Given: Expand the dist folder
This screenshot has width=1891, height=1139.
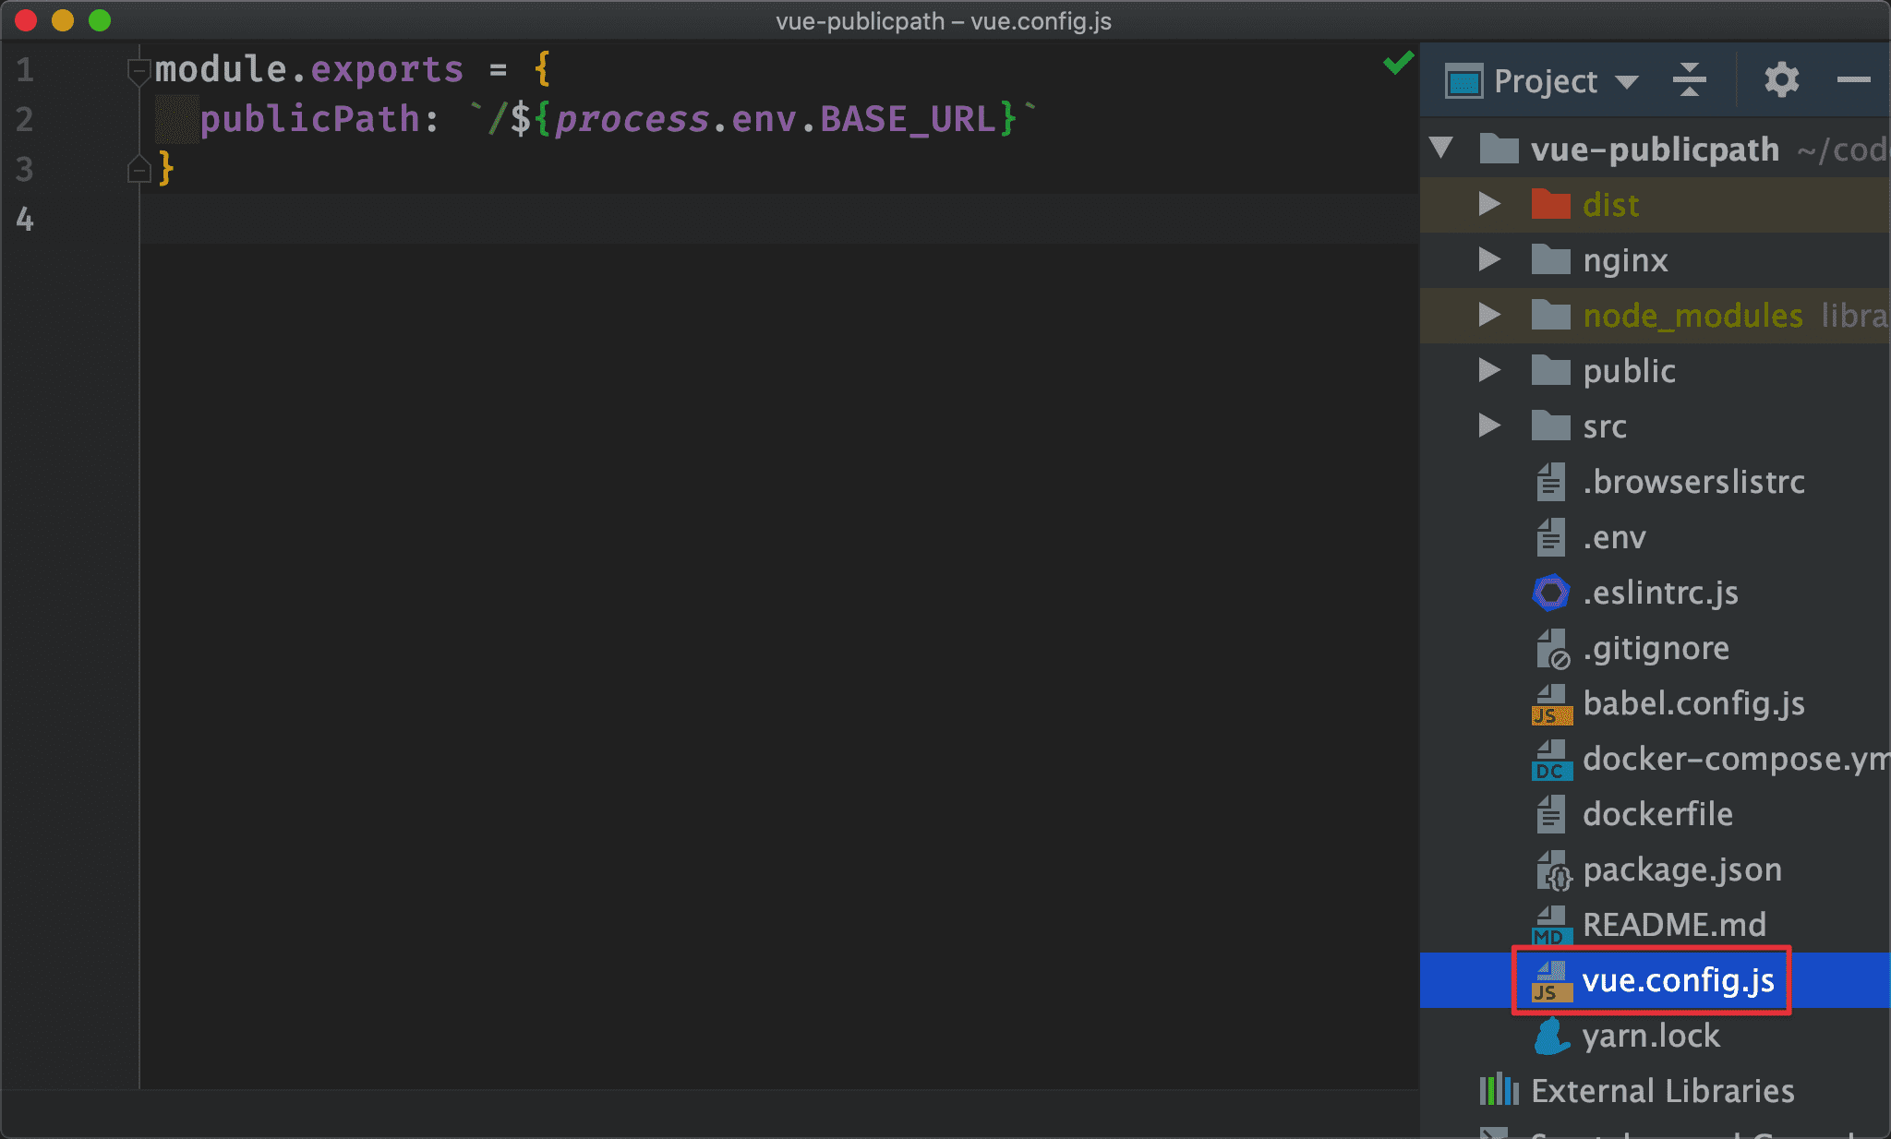Looking at the screenshot, I should point(1488,204).
